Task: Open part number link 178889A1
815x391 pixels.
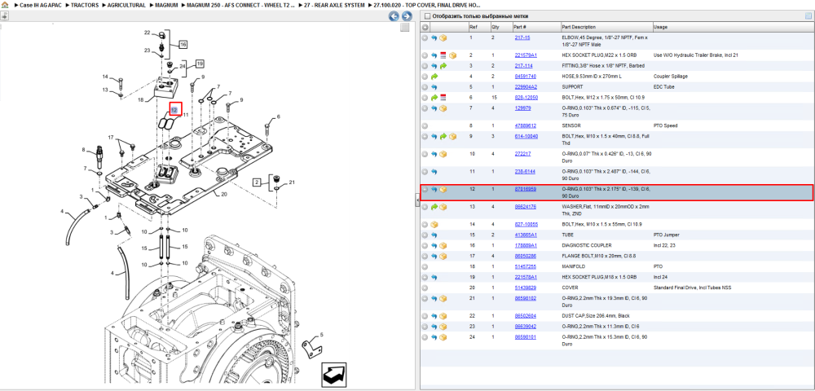Action: tap(526, 246)
